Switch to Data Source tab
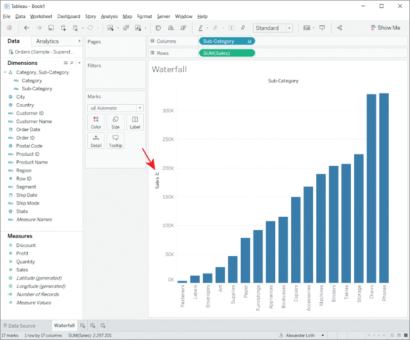The image size is (410, 340). click(19, 326)
